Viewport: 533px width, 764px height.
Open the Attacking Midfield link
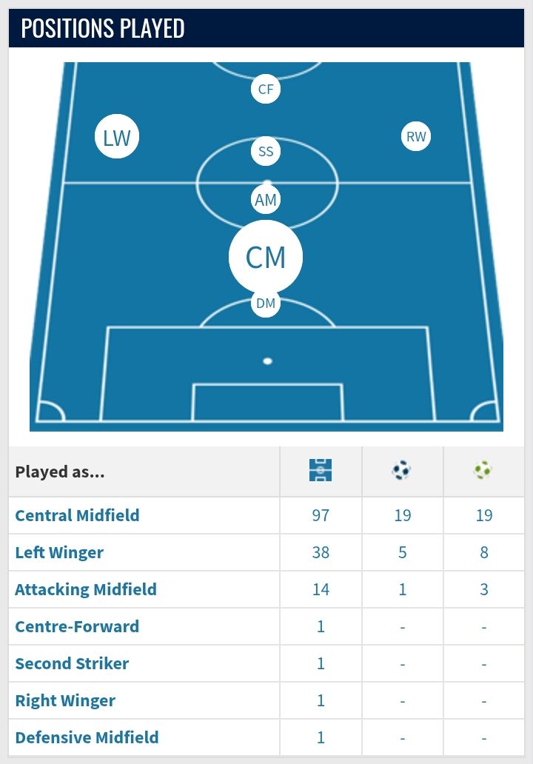coord(86,589)
